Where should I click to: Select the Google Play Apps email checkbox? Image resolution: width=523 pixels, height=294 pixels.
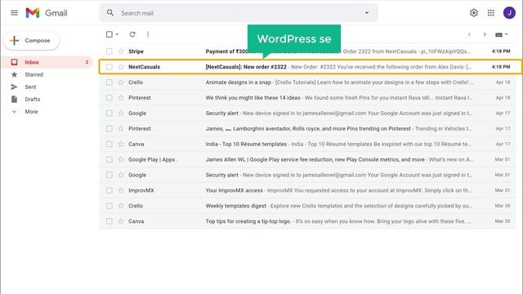[x=109, y=159]
